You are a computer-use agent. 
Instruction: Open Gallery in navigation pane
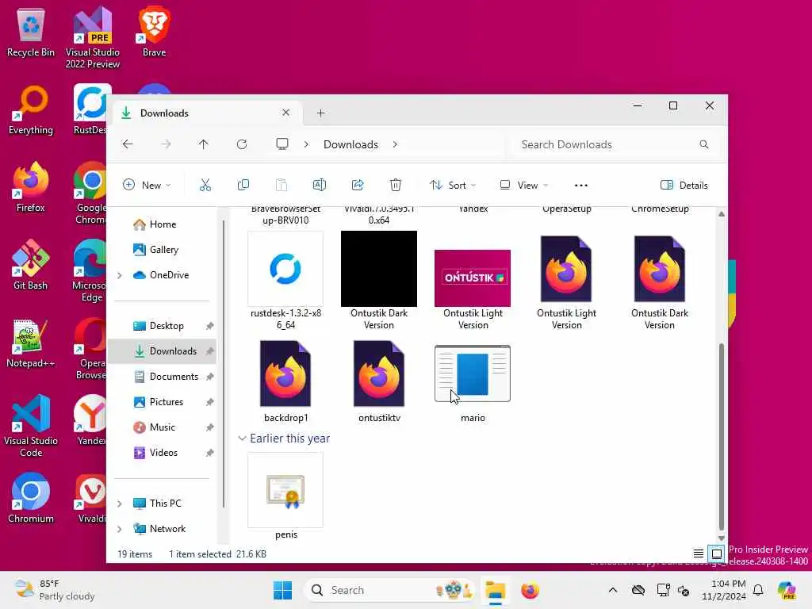pyautogui.click(x=156, y=250)
